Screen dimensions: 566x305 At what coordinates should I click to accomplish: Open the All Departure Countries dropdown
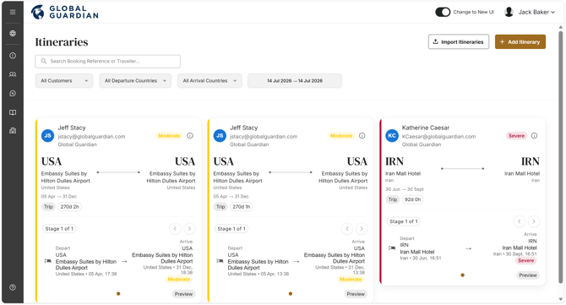135,81
